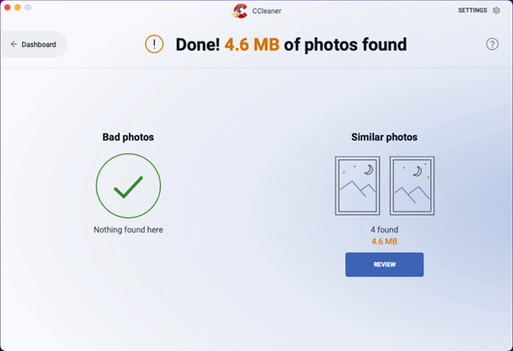Select the right similar photo thumbnail

[412, 186]
